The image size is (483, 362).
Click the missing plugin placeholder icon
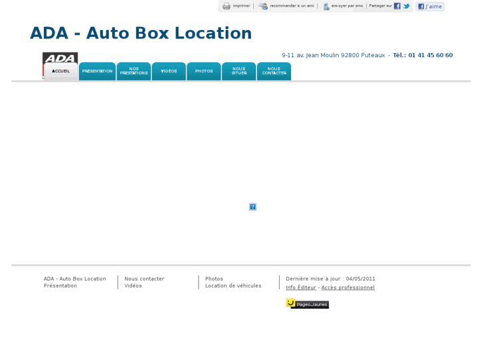coord(252,207)
